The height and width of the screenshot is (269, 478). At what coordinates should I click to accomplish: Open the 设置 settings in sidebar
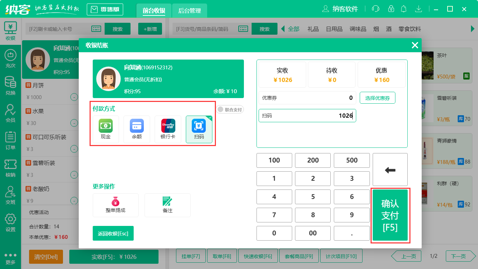click(10, 222)
